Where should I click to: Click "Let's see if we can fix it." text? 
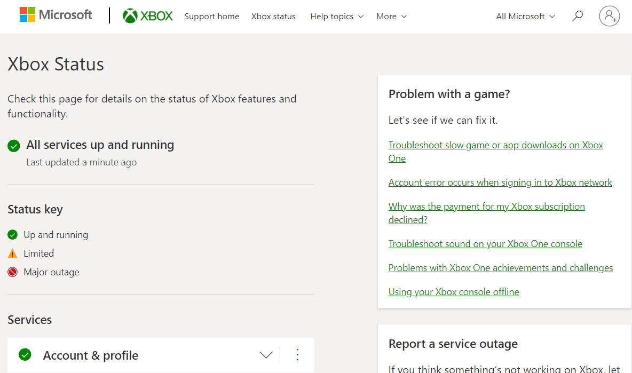[x=443, y=120]
